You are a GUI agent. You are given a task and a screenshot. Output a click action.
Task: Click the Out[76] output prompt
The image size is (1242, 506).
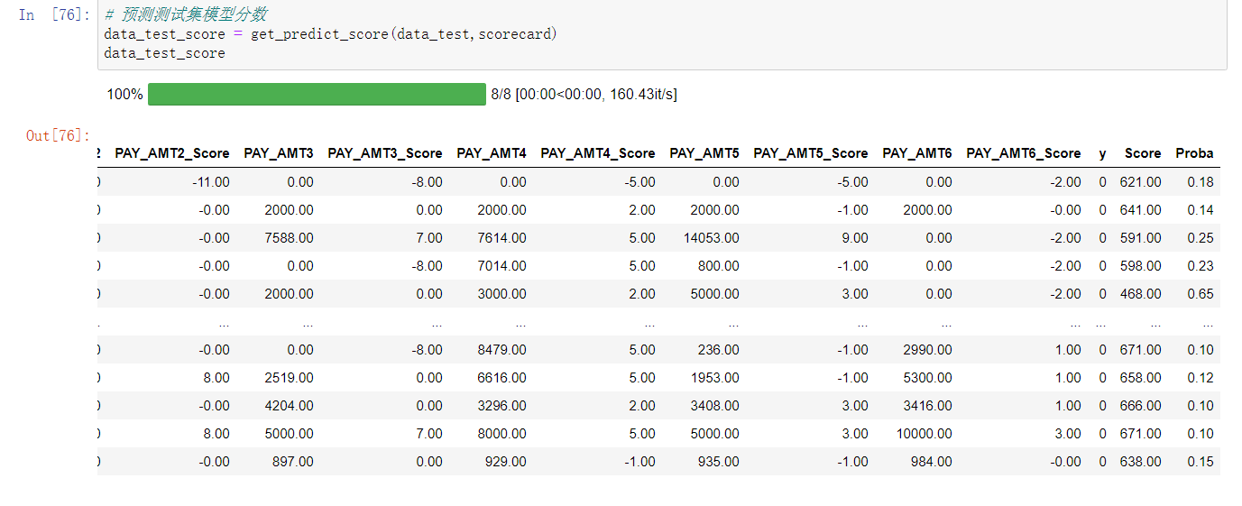58,135
